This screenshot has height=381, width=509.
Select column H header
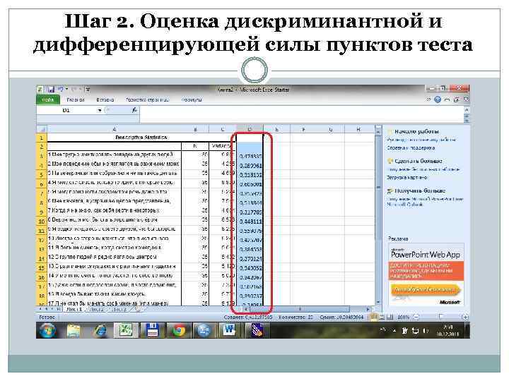point(358,129)
